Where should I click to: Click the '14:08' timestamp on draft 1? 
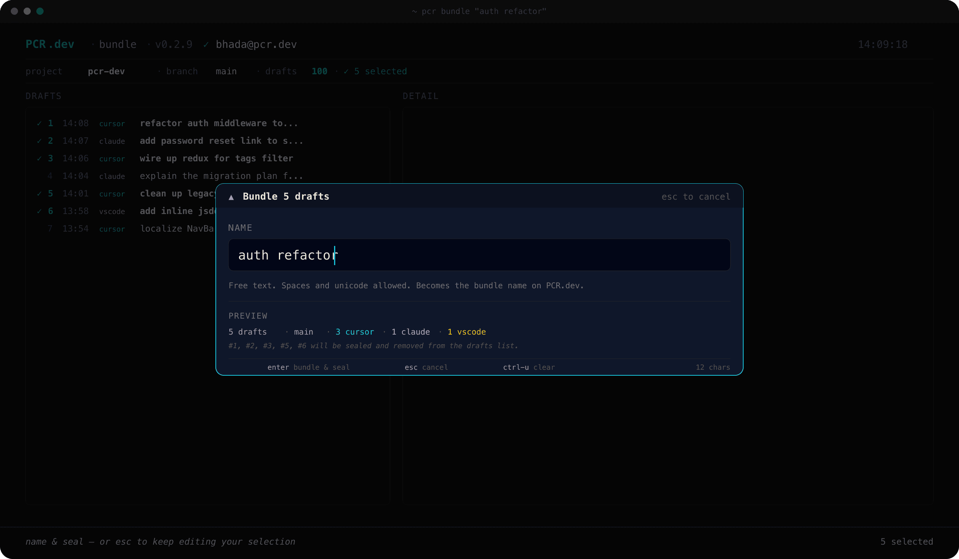tap(76, 123)
